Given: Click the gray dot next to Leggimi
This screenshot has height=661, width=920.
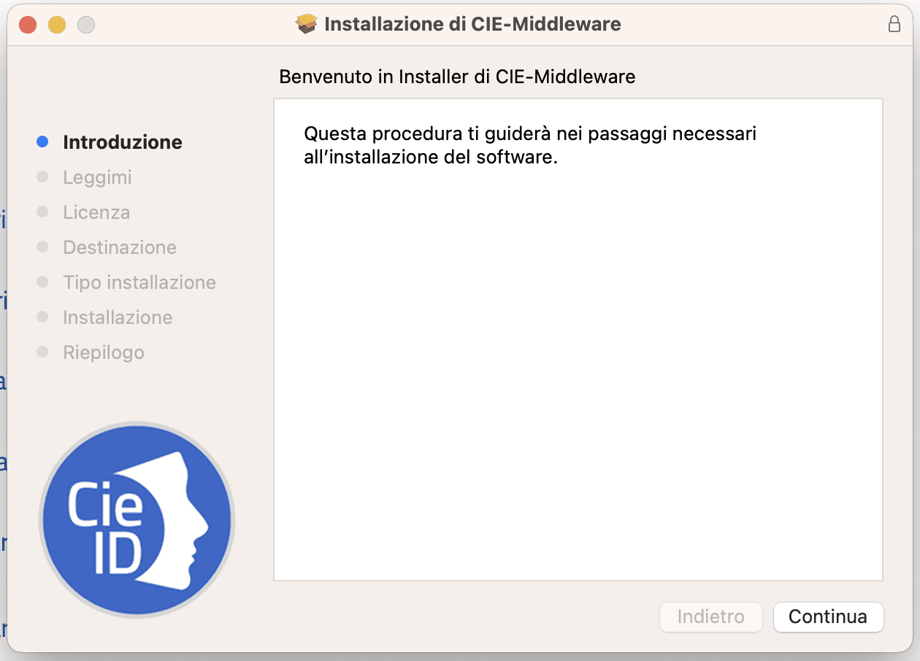Looking at the screenshot, I should (x=42, y=177).
